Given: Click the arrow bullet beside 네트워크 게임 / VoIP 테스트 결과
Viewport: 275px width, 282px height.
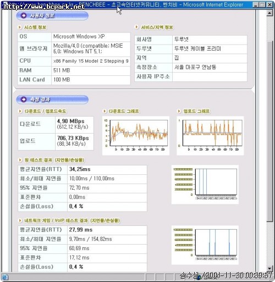Looking at the screenshot, I should 20,220.
